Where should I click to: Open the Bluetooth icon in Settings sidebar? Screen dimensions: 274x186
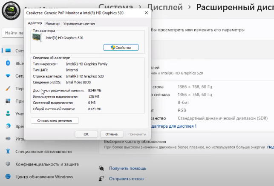8,63
